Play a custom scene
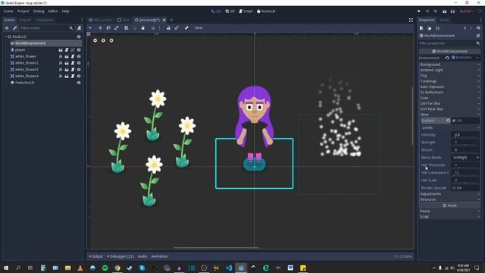 (452, 11)
